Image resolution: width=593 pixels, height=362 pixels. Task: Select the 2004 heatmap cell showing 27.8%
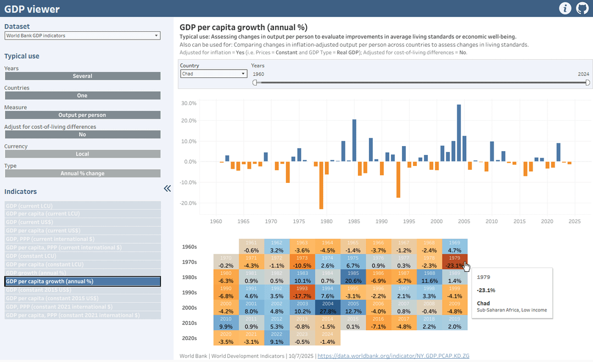tap(328, 307)
